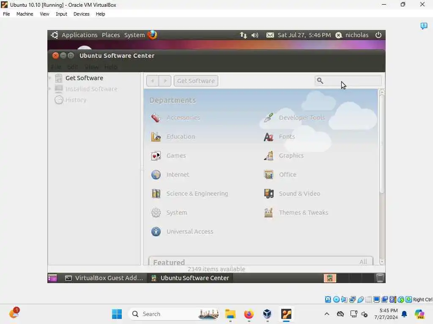
Task: Open Firefox from Windows taskbar
Action: coord(249,314)
